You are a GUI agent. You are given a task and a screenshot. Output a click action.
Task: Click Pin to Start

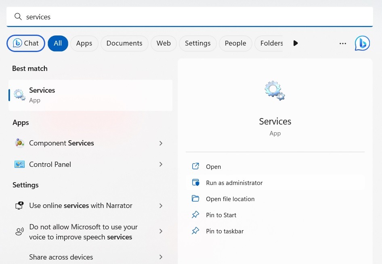(221, 215)
